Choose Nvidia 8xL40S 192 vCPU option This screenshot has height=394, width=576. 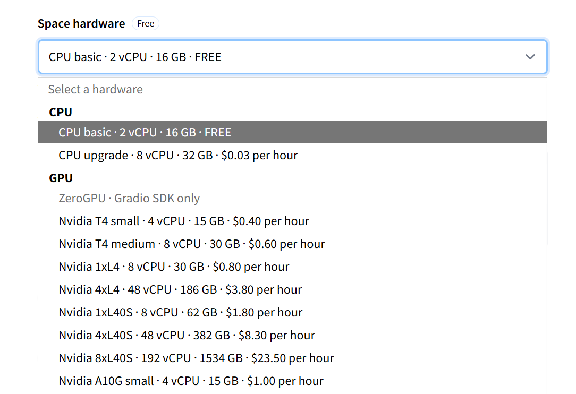click(196, 358)
